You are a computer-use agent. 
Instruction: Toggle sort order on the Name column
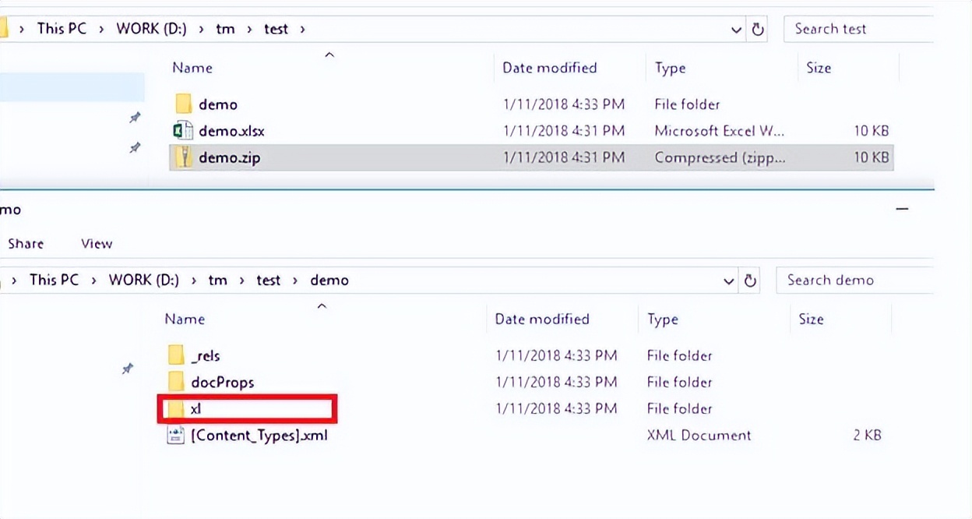(x=192, y=68)
